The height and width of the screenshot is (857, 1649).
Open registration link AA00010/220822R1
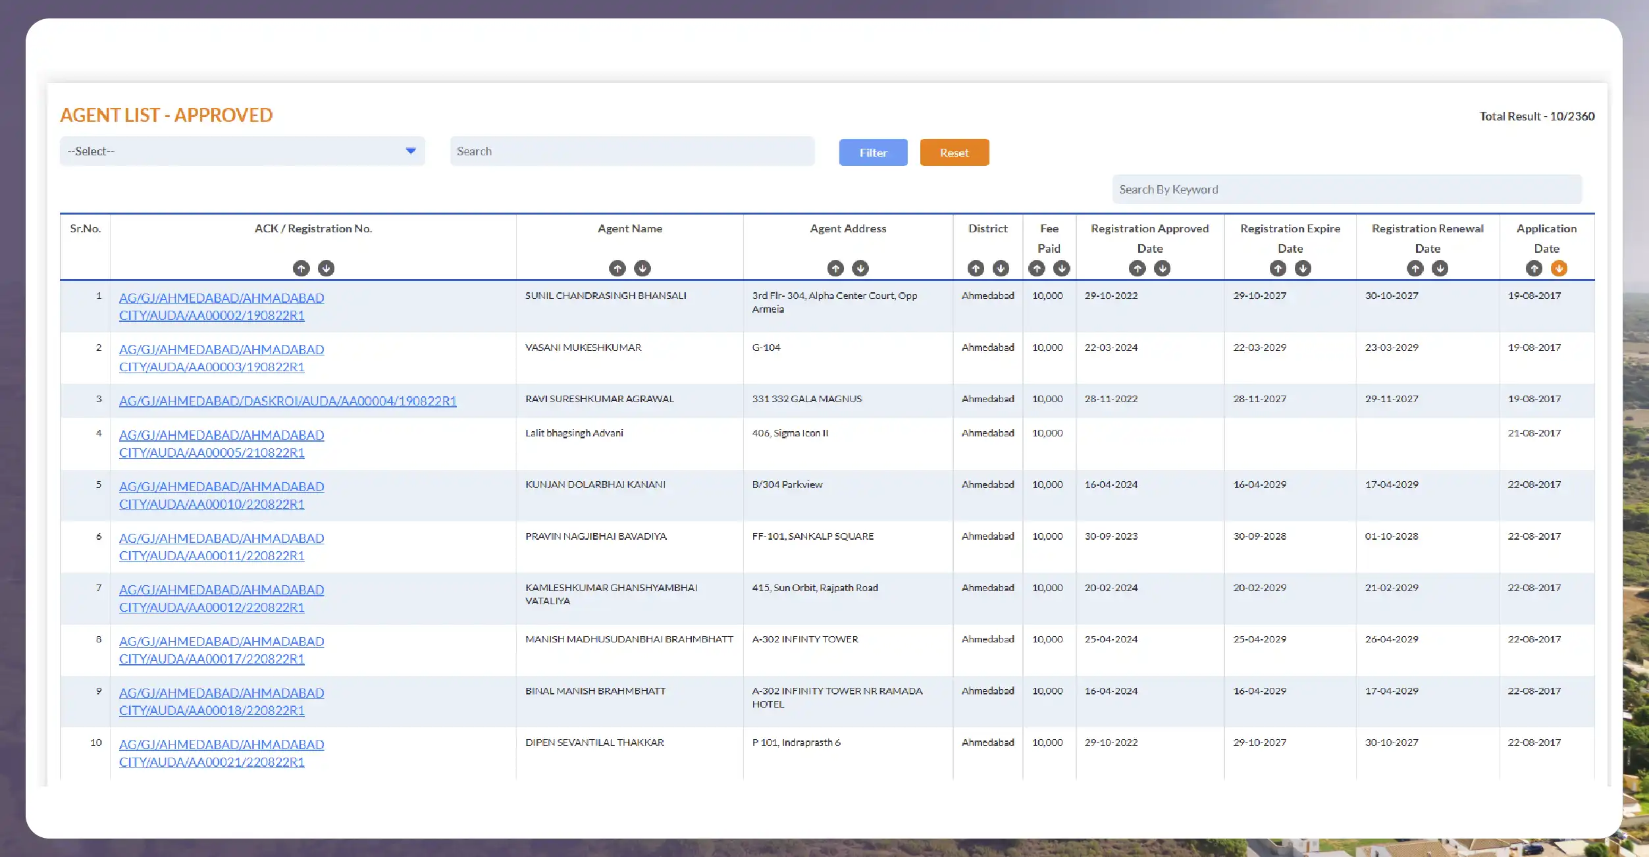211,504
